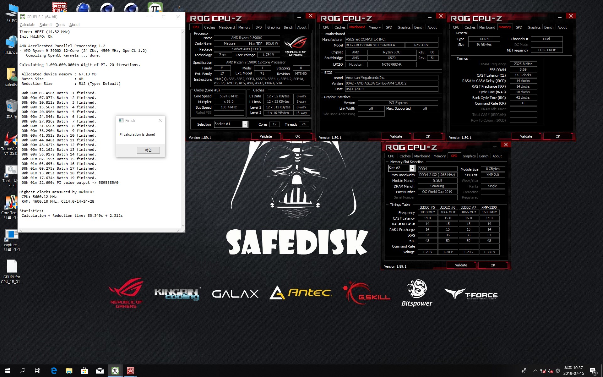Click the GPUPI horizontal scrollbar

pos(99,231)
